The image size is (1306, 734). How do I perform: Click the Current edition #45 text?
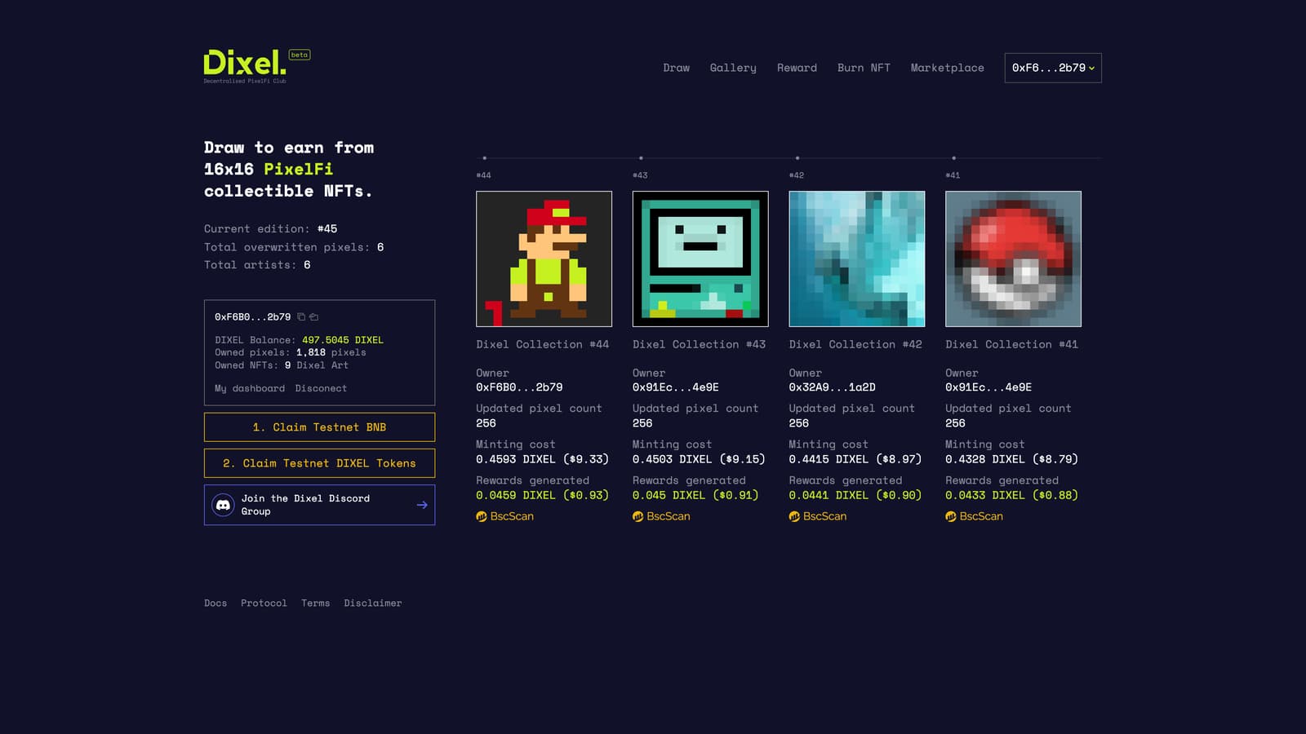point(270,229)
